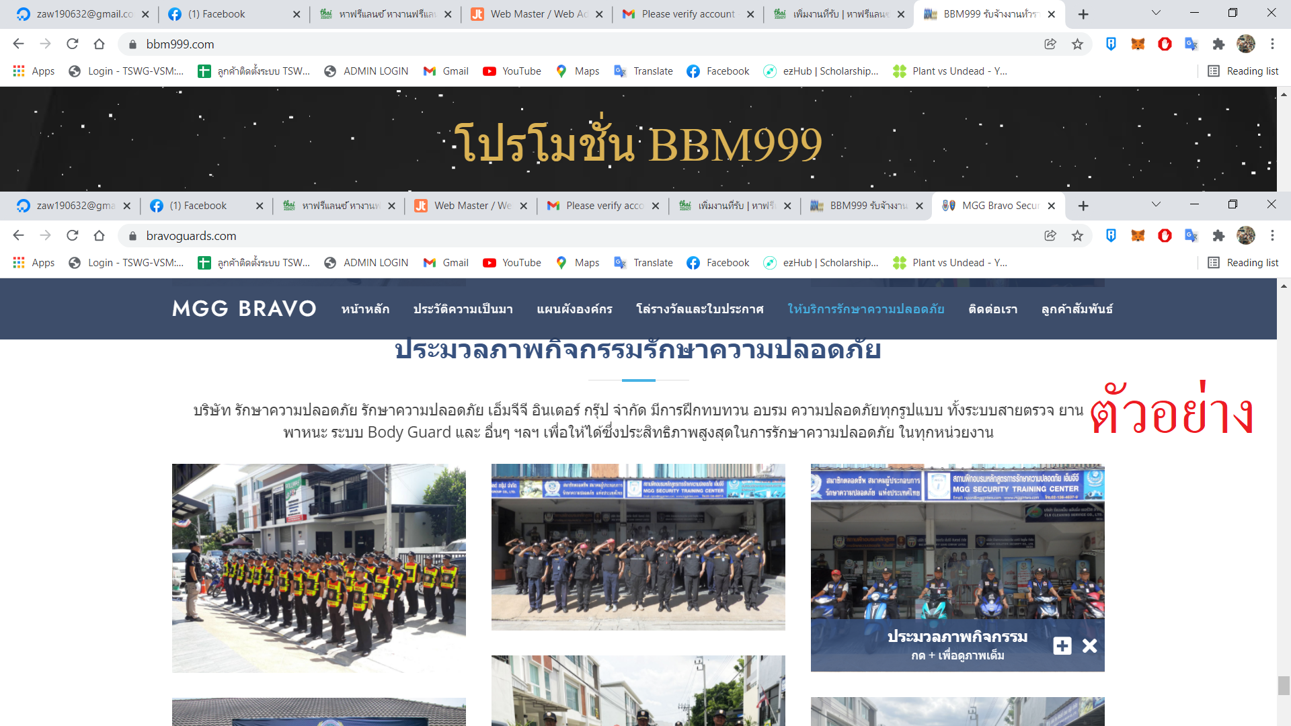The height and width of the screenshot is (726, 1291).
Task: Click plus icon to view full image
Action: coord(1062,646)
